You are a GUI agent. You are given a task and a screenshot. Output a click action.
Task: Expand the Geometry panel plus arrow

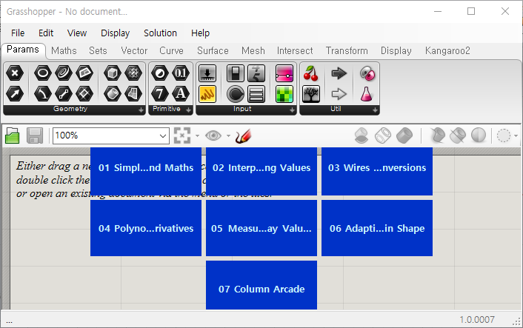click(141, 110)
